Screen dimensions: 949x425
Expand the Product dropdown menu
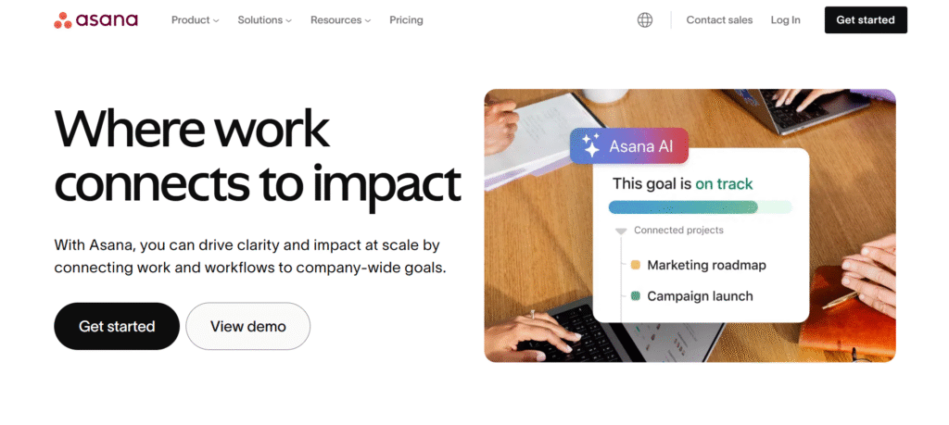[195, 19]
